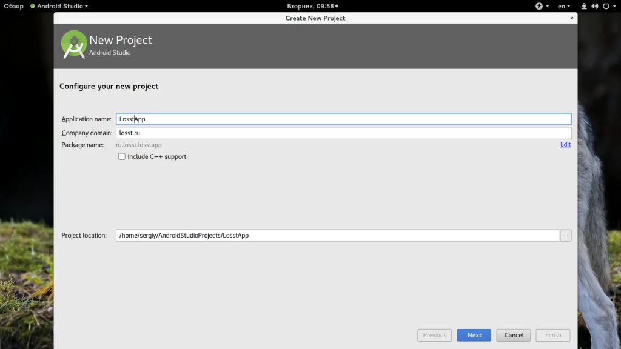Focus the Company domain input field
Image resolution: width=621 pixels, height=349 pixels.
pyautogui.click(x=343, y=133)
